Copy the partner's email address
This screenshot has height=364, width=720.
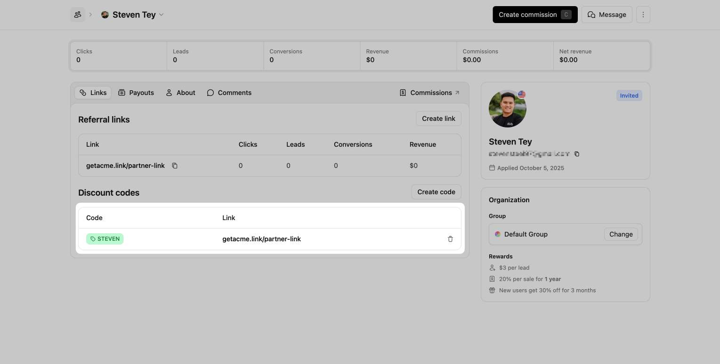click(577, 154)
